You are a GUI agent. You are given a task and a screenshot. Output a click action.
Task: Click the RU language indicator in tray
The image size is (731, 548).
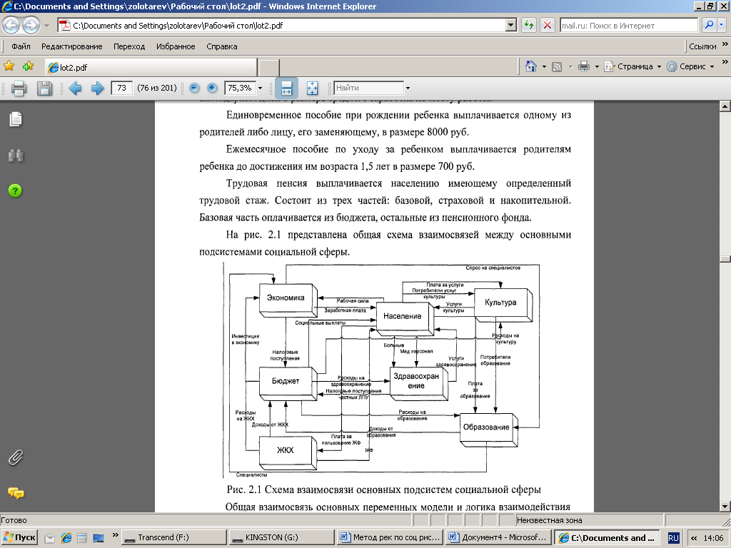673,538
